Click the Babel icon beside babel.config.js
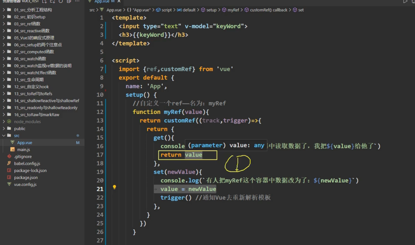This screenshot has height=245, width=415. tap(9, 163)
